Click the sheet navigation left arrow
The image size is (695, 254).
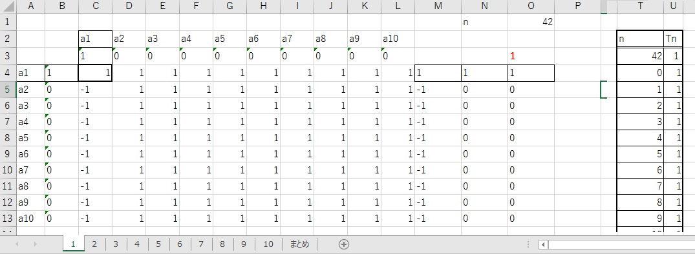pyautogui.click(x=17, y=244)
